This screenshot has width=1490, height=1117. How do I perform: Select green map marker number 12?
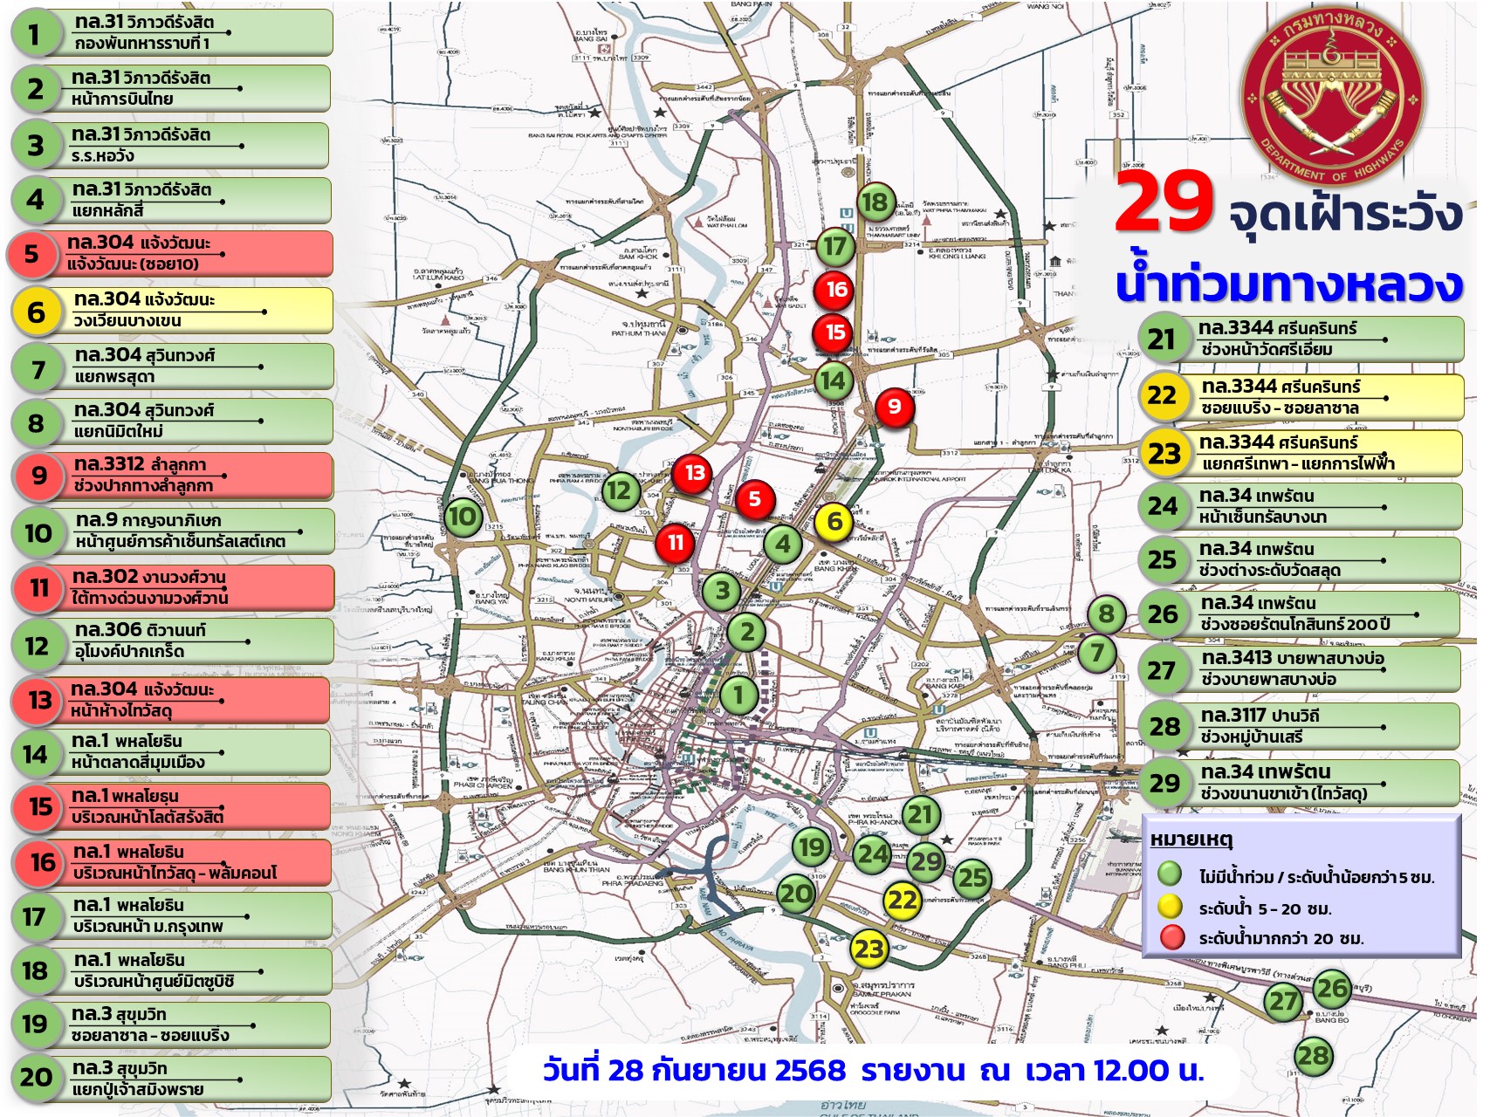(619, 490)
